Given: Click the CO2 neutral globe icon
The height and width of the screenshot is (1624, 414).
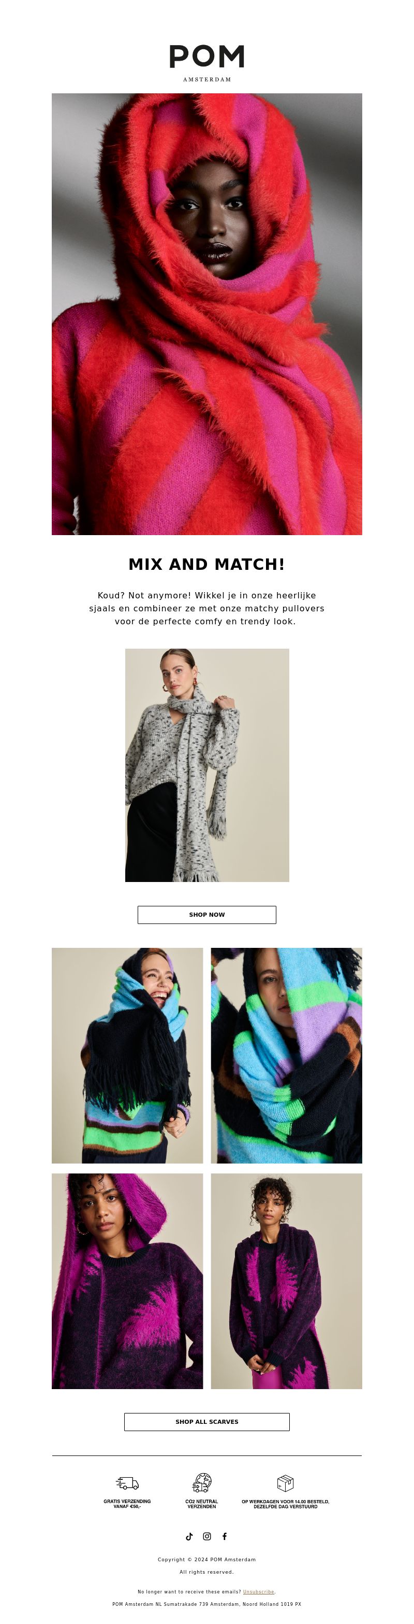Looking at the screenshot, I should 202,1483.
